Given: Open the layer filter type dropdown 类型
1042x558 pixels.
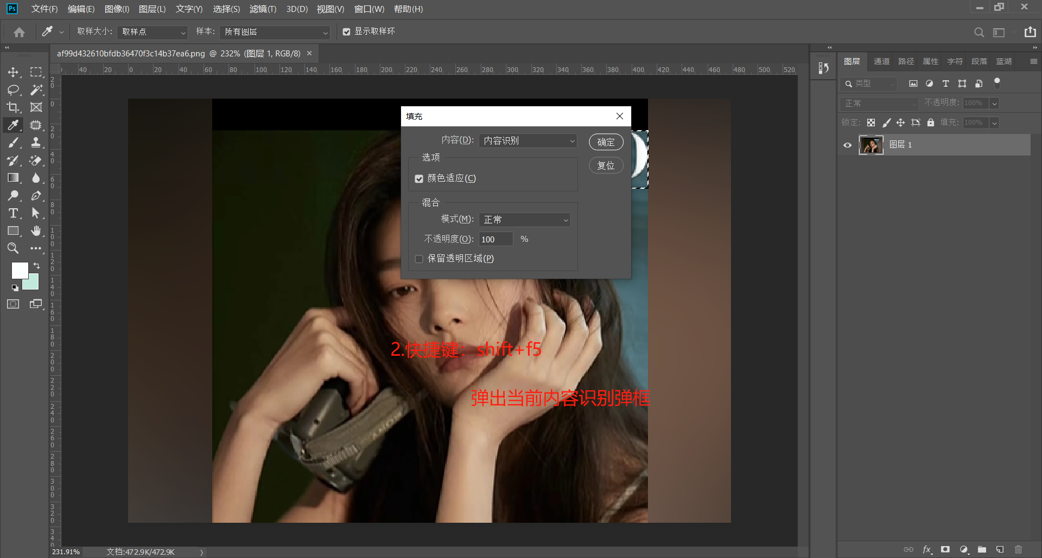Looking at the screenshot, I should [869, 84].
